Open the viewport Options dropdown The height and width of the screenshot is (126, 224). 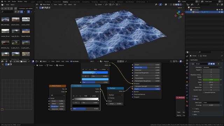pos(181,8)
